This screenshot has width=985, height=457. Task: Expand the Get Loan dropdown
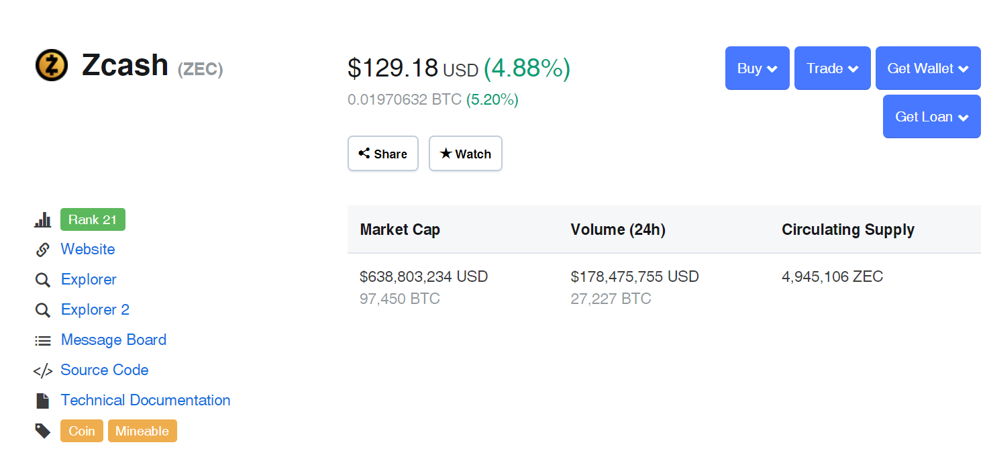931,117
